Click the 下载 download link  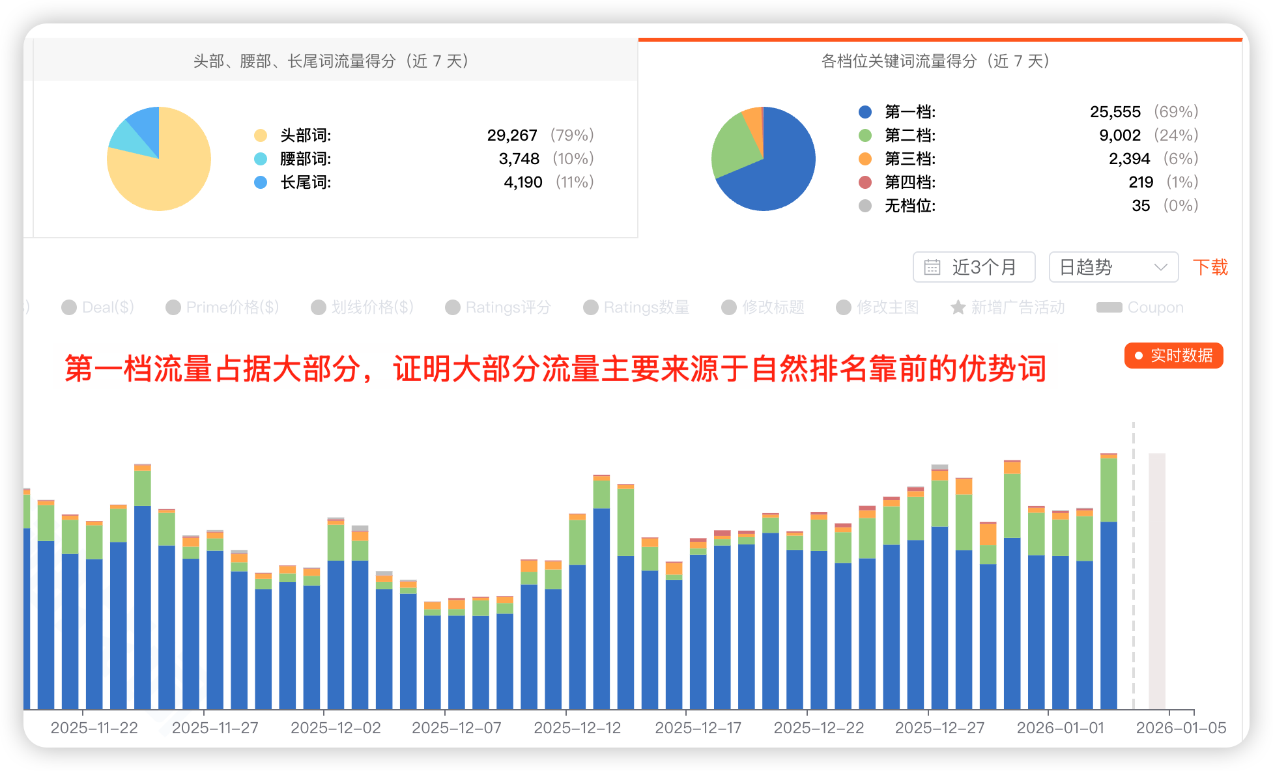point(1210,267)
